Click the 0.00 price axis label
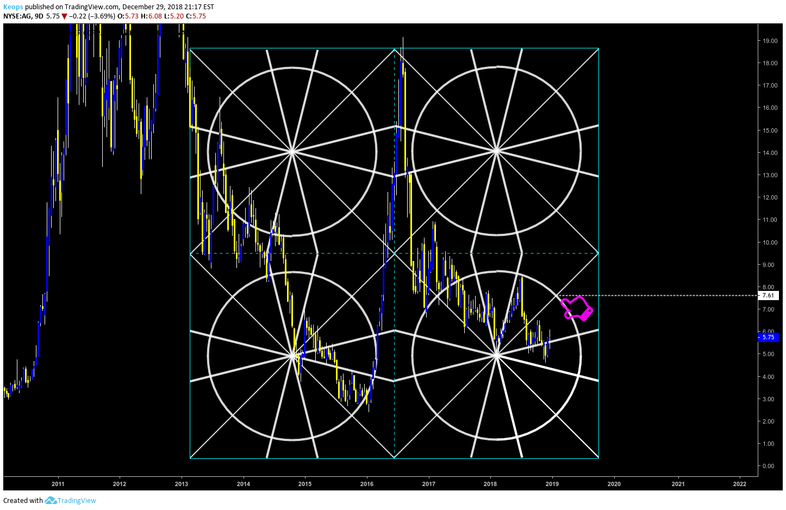The width and height of the screenshot is (786, 510). click(768, 466)
